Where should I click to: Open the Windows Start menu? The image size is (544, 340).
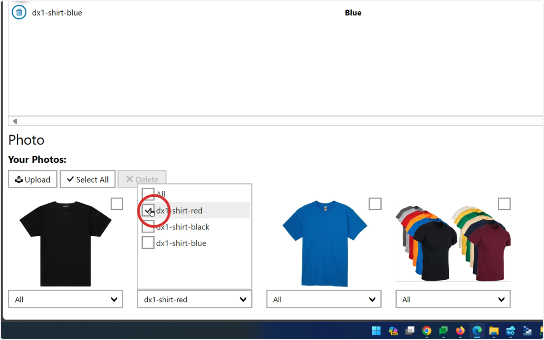click(x=376, y=330)
